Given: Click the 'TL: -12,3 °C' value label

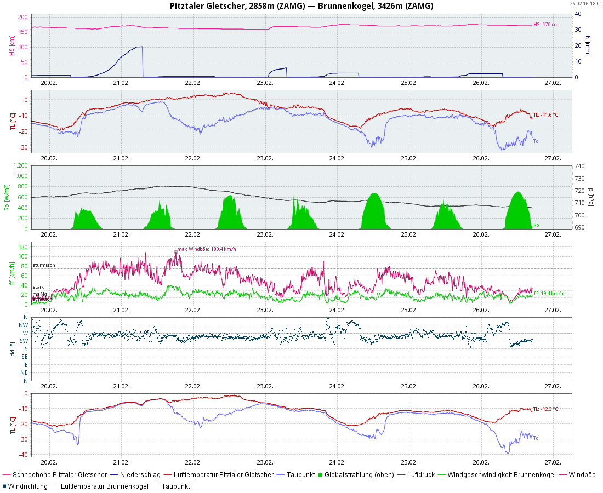Looking at the screenshot, I should tap(545, 409).
